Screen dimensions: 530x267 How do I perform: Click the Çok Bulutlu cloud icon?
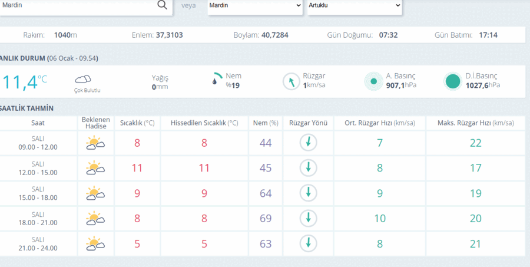pyautogui.click(x=83, y=79)
